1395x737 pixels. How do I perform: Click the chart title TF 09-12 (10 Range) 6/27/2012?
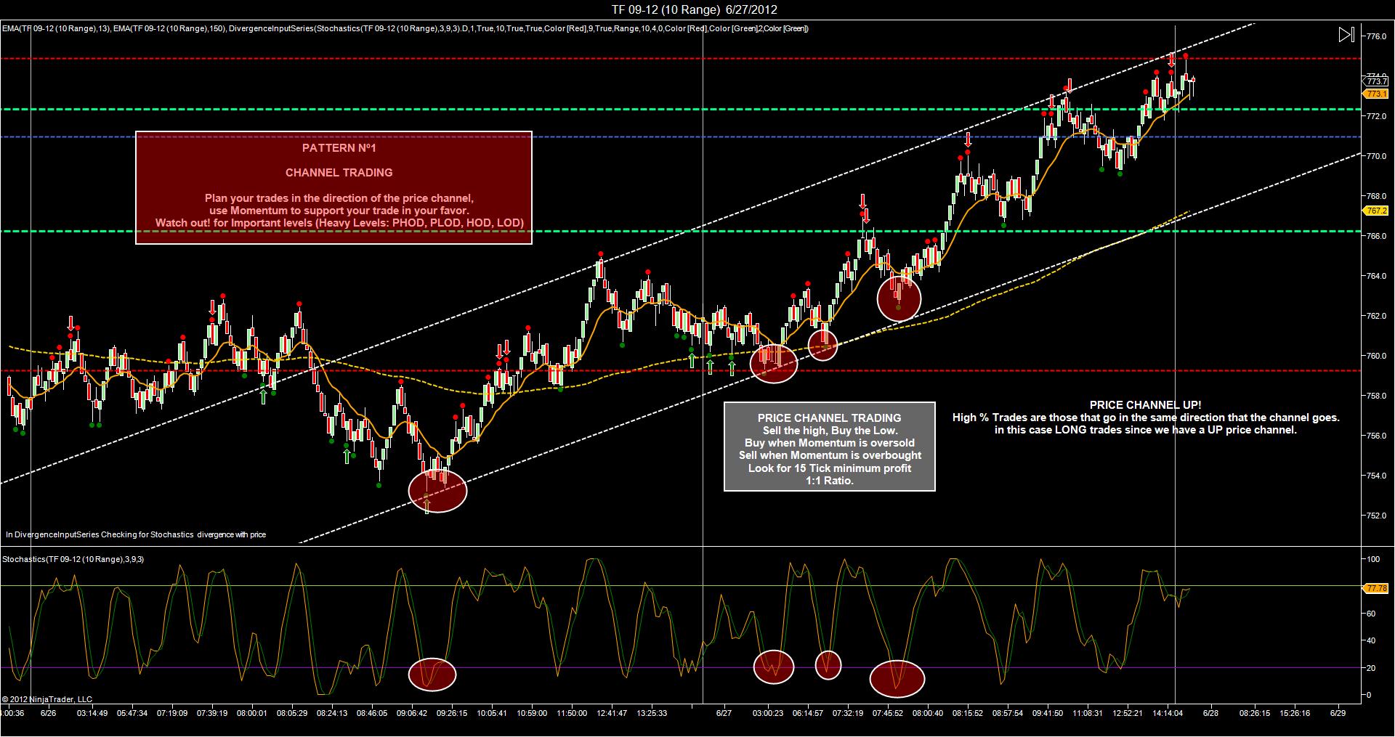tap(695, 9)
